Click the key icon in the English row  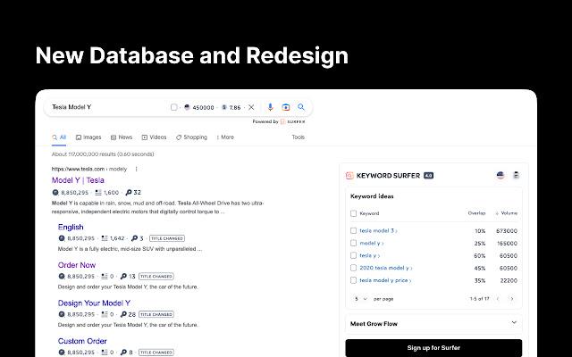(x=134, y=238)
